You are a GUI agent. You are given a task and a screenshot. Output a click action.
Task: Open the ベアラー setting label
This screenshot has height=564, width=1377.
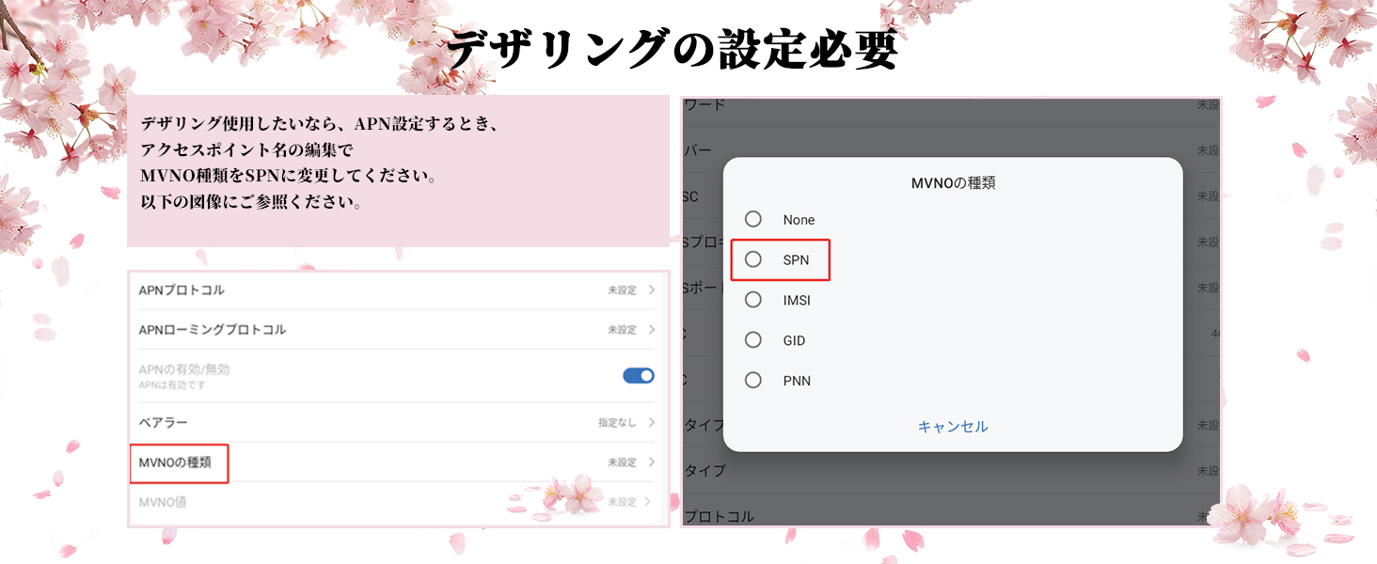164,423
